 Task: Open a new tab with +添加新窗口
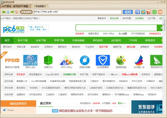40,6
